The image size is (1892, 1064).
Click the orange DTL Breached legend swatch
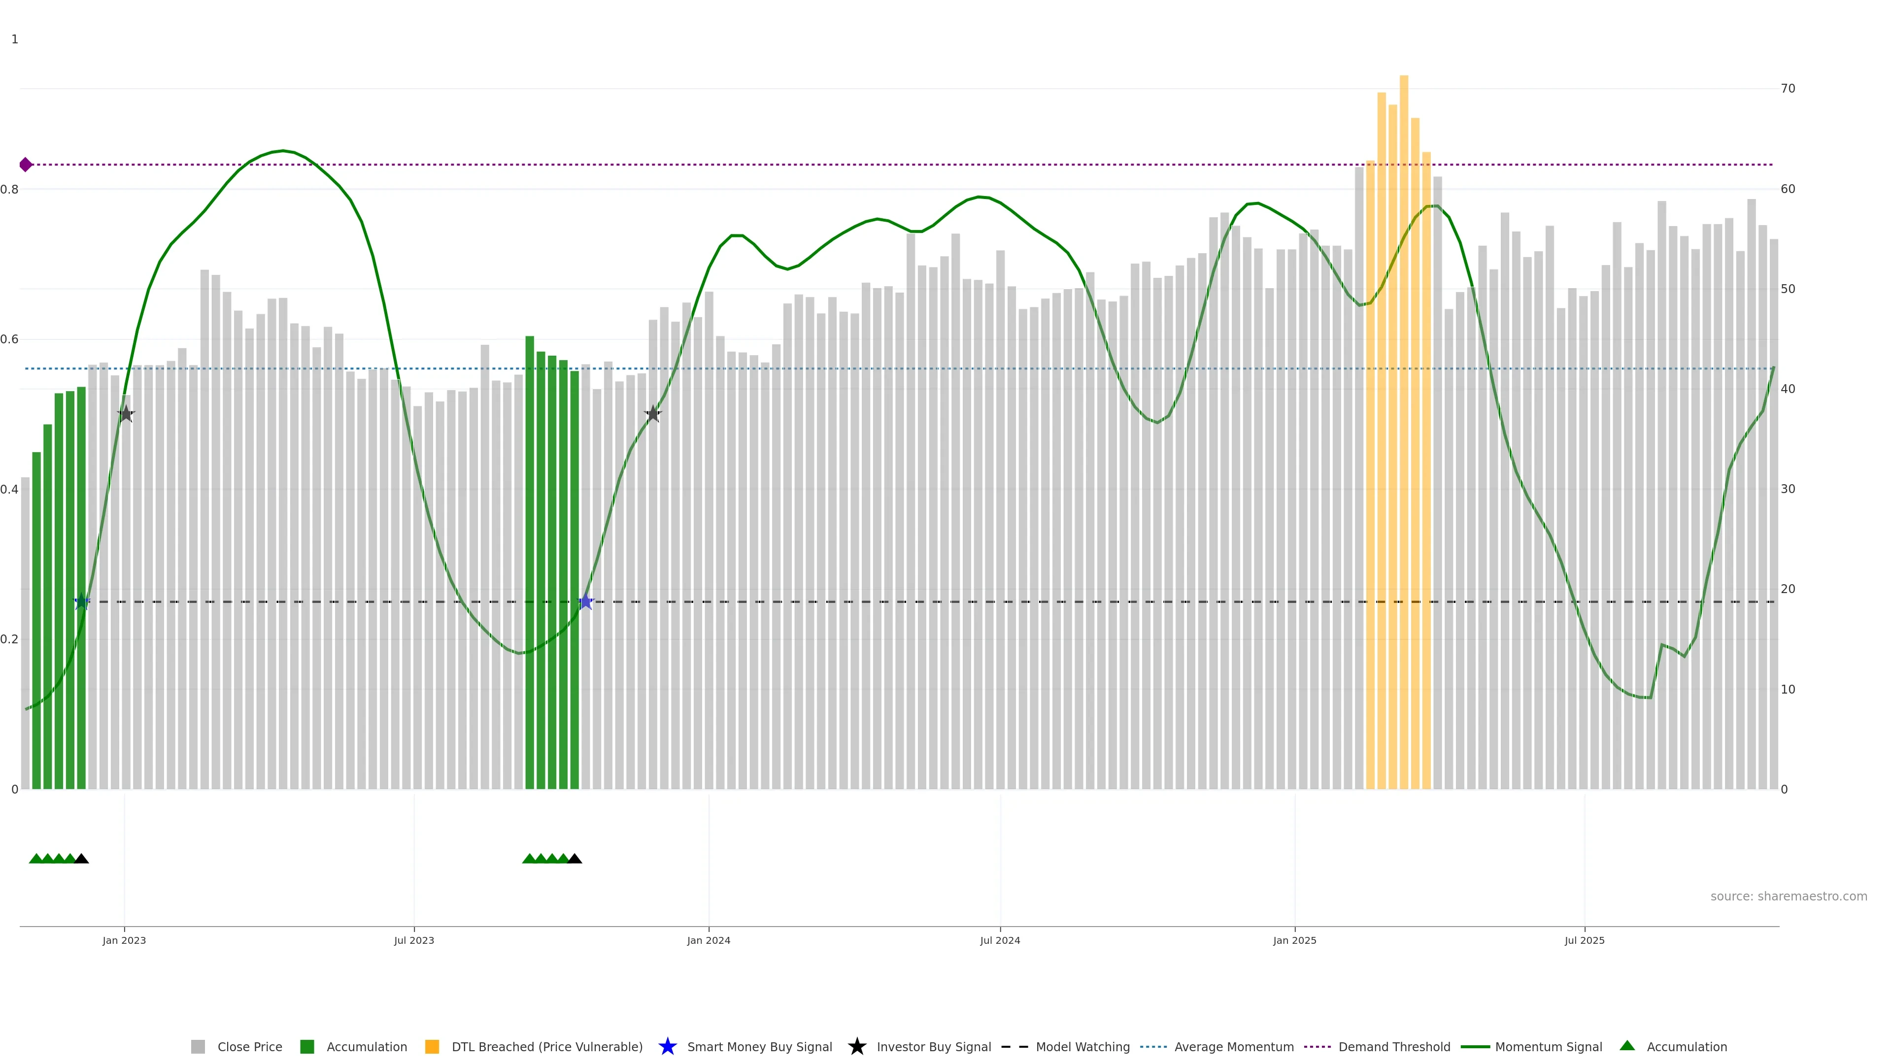pos(432,1046)
